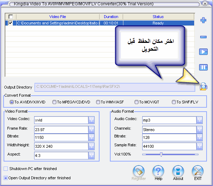
Task: Open the About info icon
Action: 178,171
